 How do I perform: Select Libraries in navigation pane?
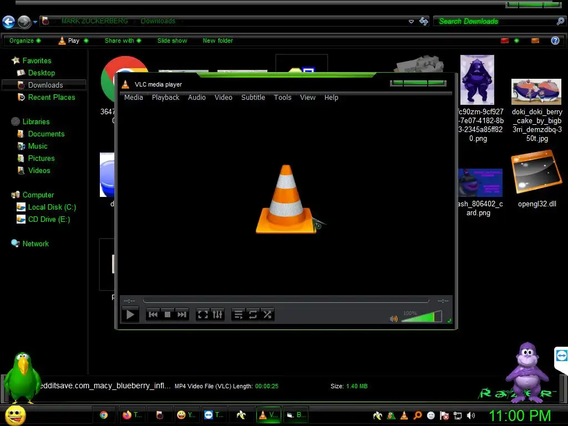(x=36, y=121)
